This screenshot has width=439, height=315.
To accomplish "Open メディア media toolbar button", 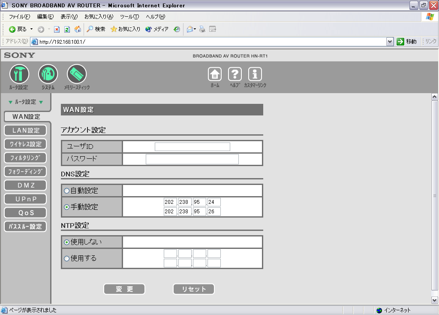I will (x=157, y=29).
